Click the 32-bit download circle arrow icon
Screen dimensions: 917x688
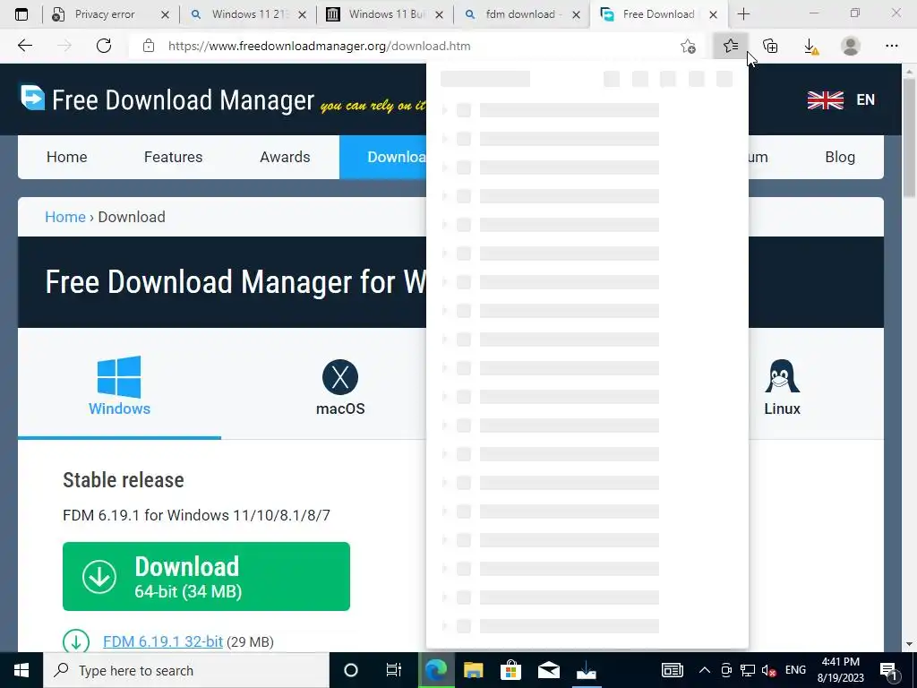(x=76, y=641)
